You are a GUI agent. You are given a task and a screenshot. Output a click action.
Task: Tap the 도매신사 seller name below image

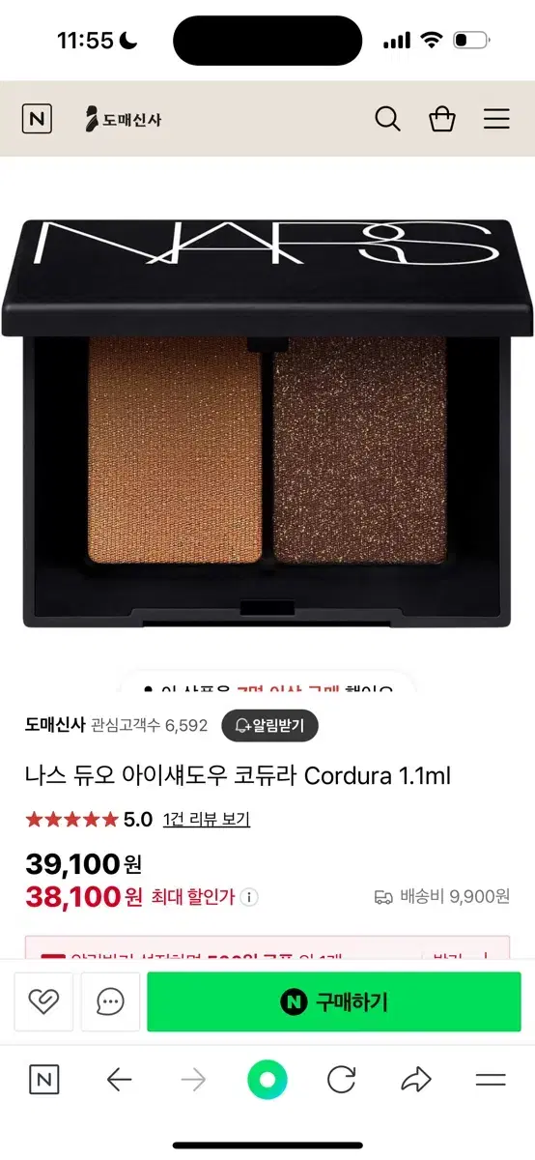click(55, 725)
